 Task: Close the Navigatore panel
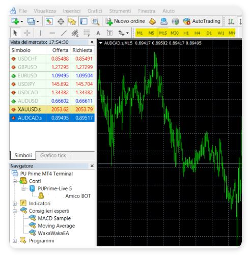pyautogui.click(x=92, y=166)
